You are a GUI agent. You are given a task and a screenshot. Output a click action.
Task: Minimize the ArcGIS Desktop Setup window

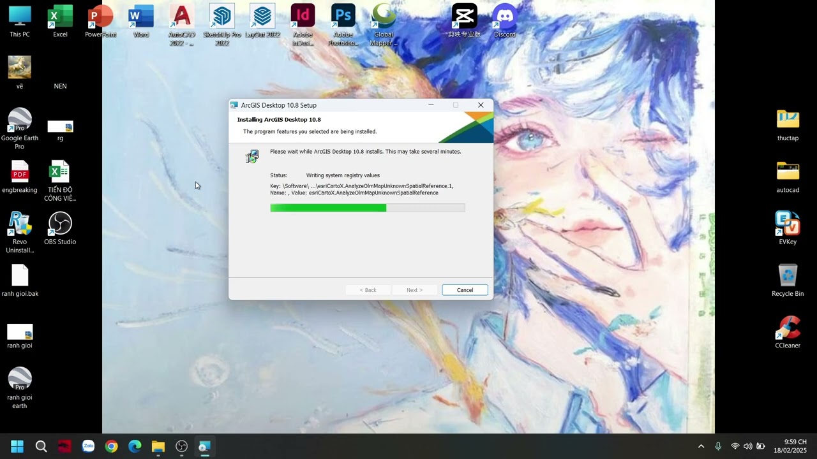[431, 105]
